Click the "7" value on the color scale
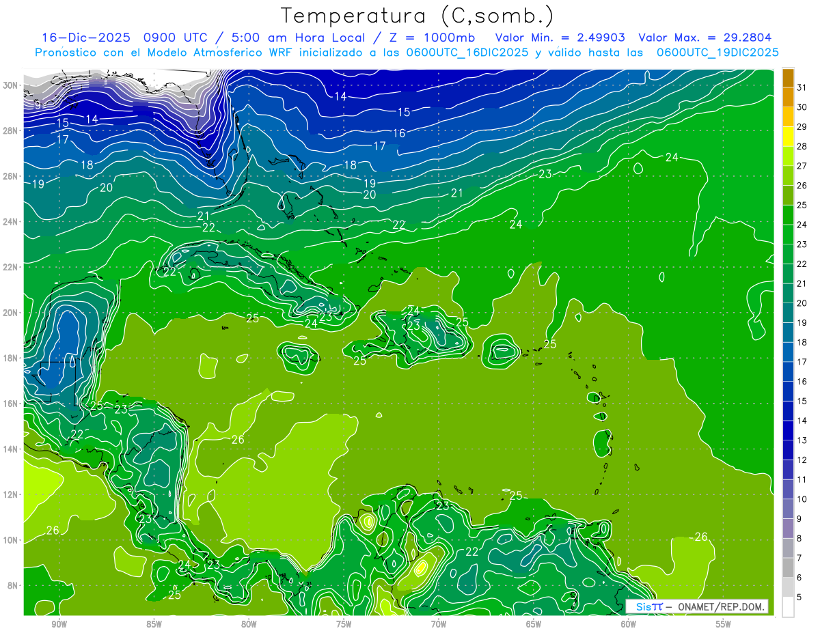Viewport: 820px width, 633px height. pyautogui.click(x=799, y=559)
